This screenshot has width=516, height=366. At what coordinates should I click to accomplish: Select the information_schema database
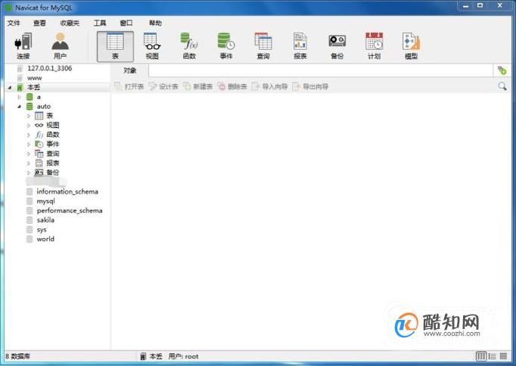click(x=67, y=191)
